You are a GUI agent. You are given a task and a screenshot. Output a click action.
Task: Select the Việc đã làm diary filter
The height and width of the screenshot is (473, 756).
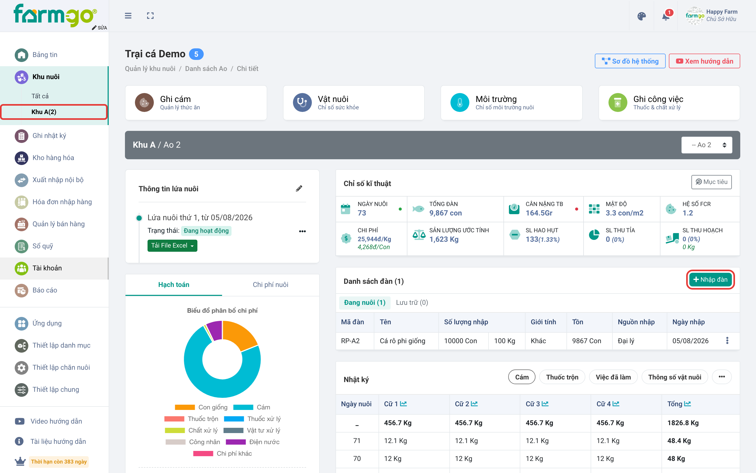pos(613,377)
